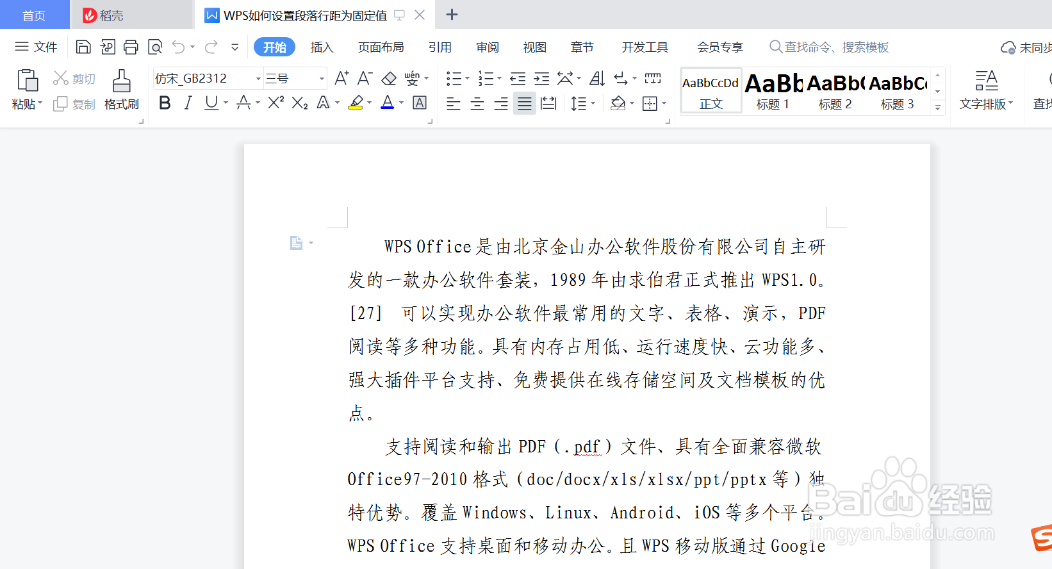Click the cloud sync status icon
Viewport: 1052px width, 569px height.
pyautogui.click(x=1008, y=47)
